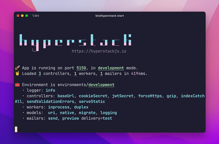Click the 'preview' mailers value
219x144 pixels.
[71, 119]
